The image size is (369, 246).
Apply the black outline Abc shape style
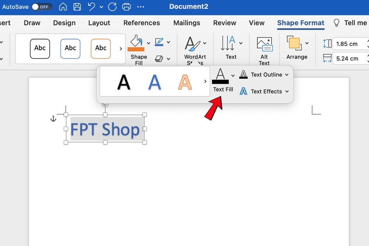tap(40, 48)
